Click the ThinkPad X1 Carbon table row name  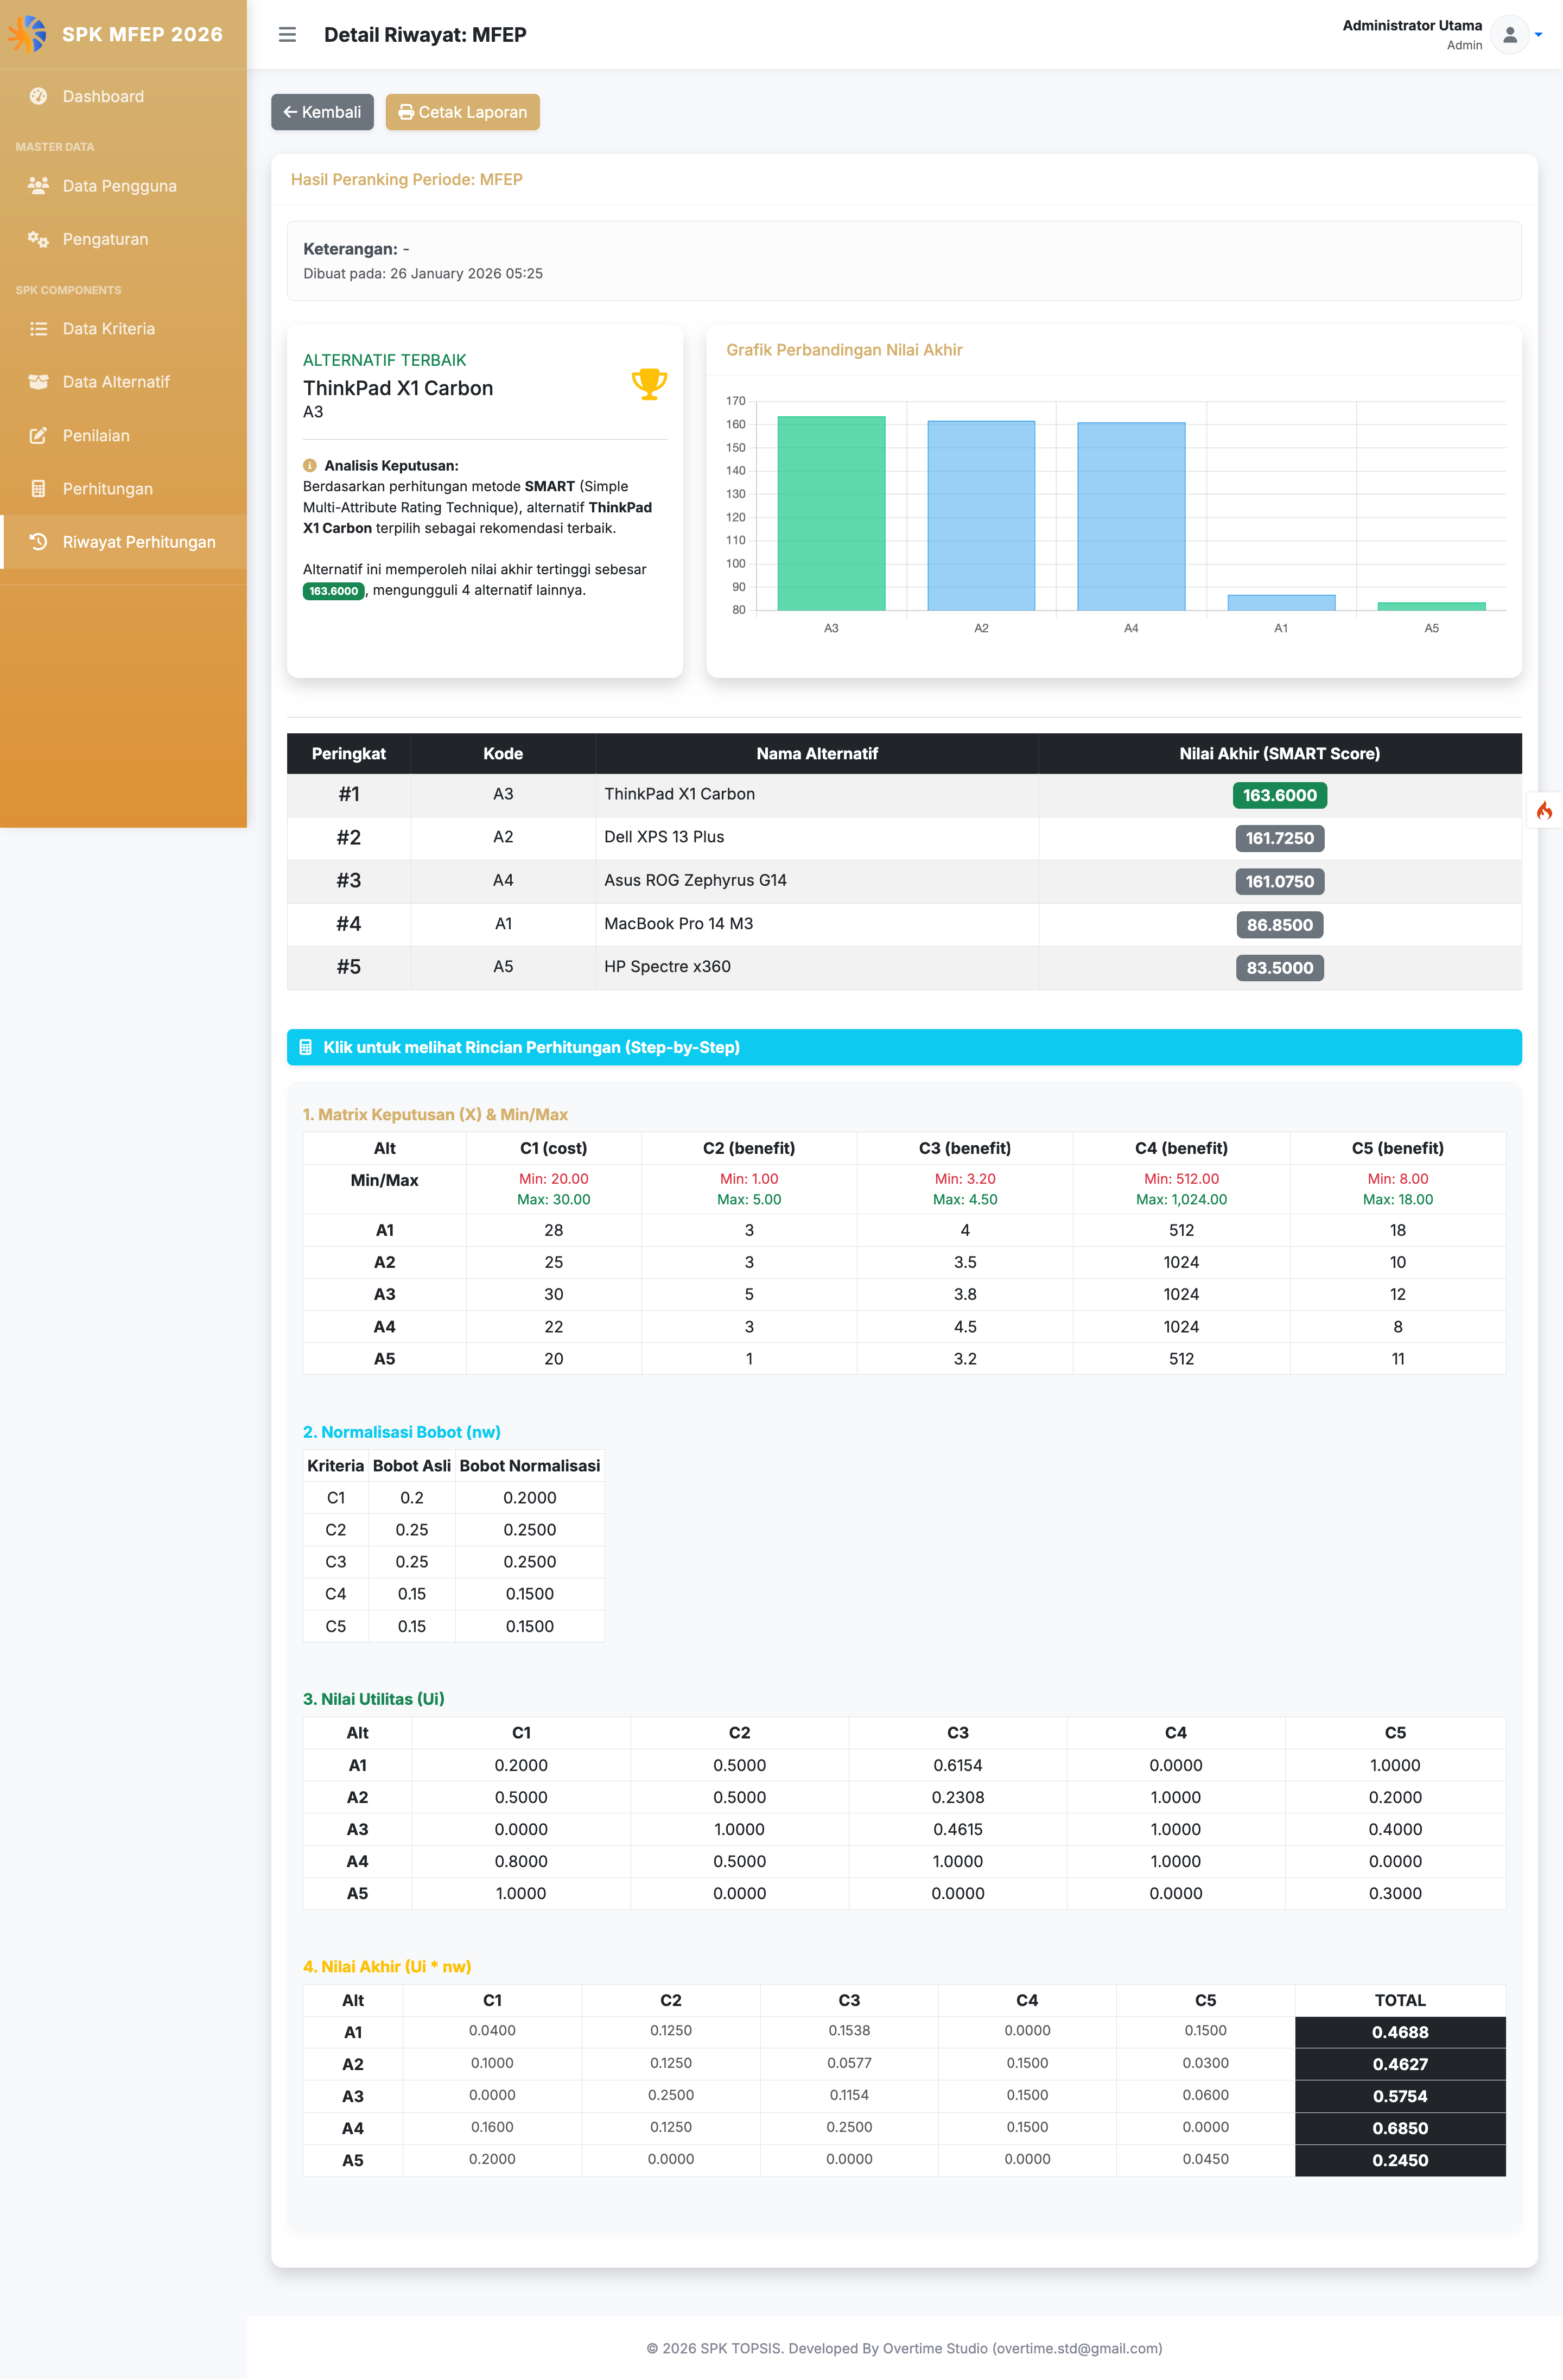[x=679, y=794]
